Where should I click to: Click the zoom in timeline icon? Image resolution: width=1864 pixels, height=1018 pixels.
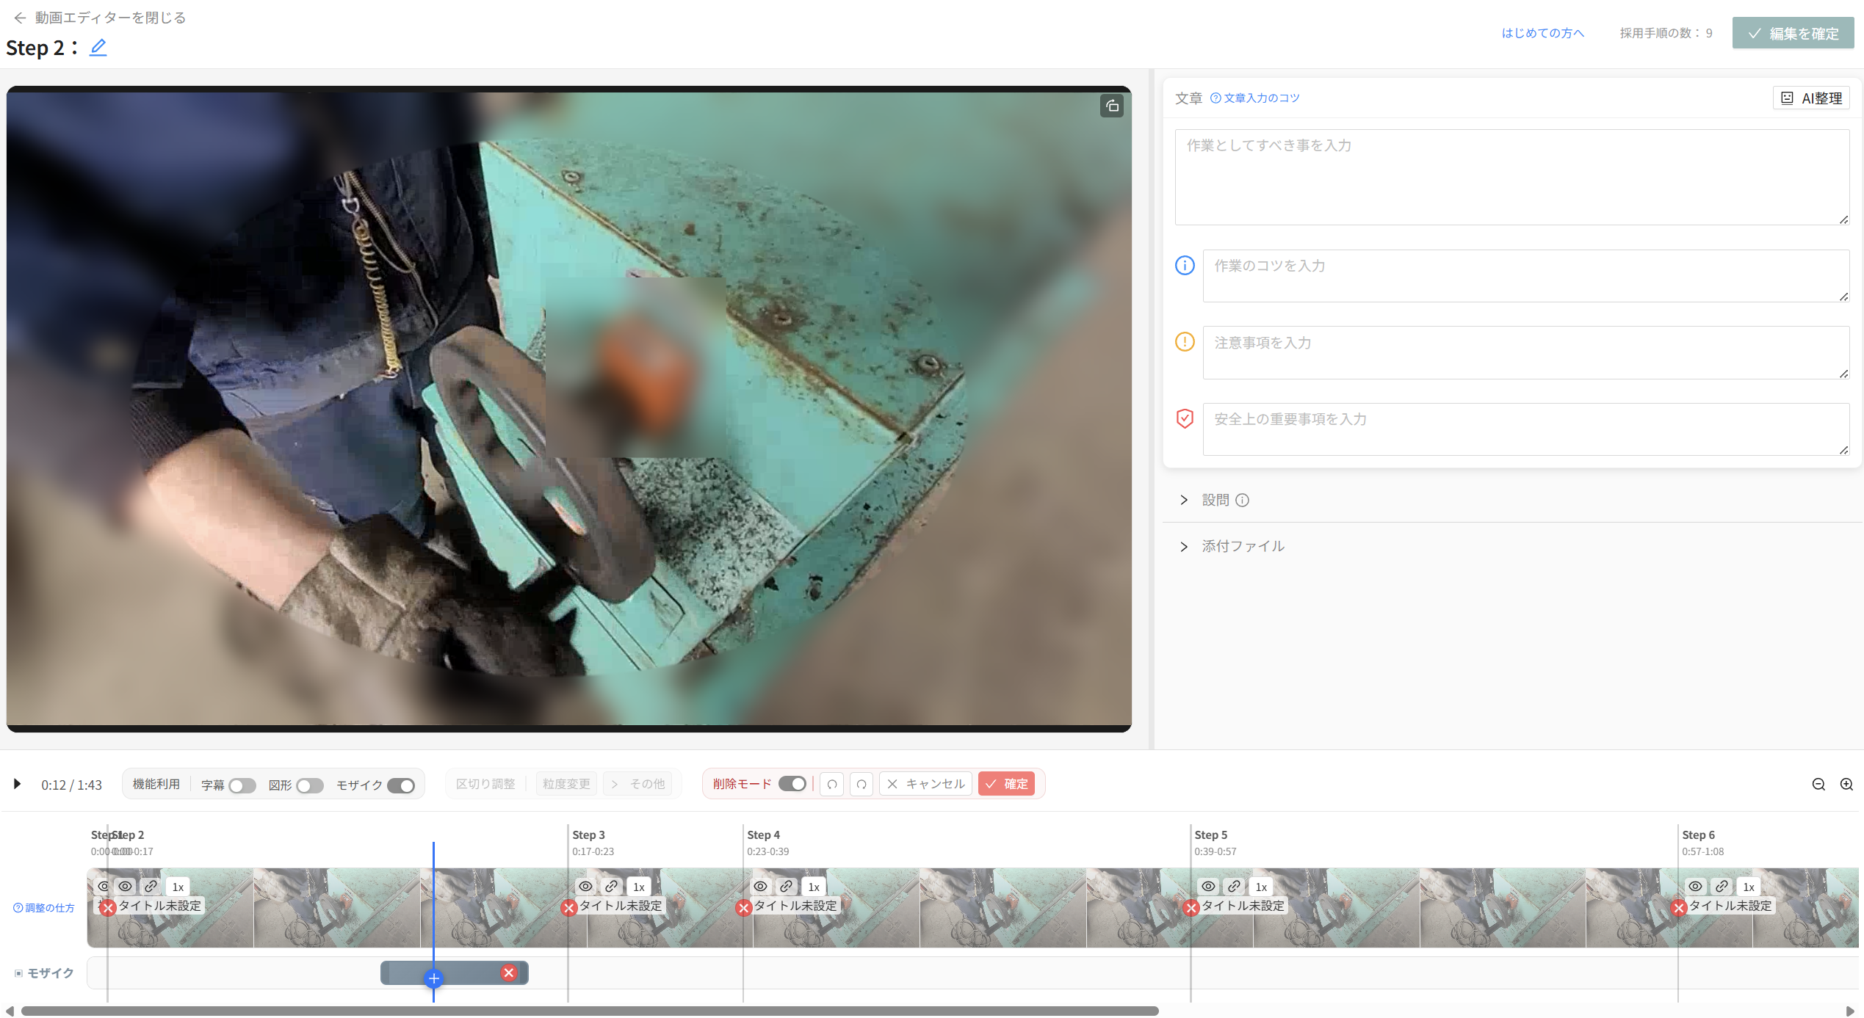pyautogui.click(x=1846, y=784)
